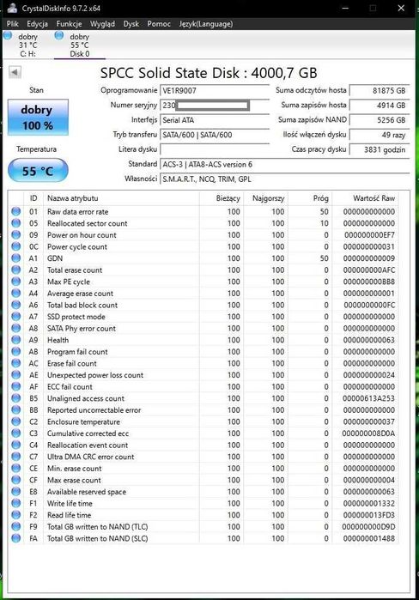Click status icon for SATA Phy error count

pos(16,328)
